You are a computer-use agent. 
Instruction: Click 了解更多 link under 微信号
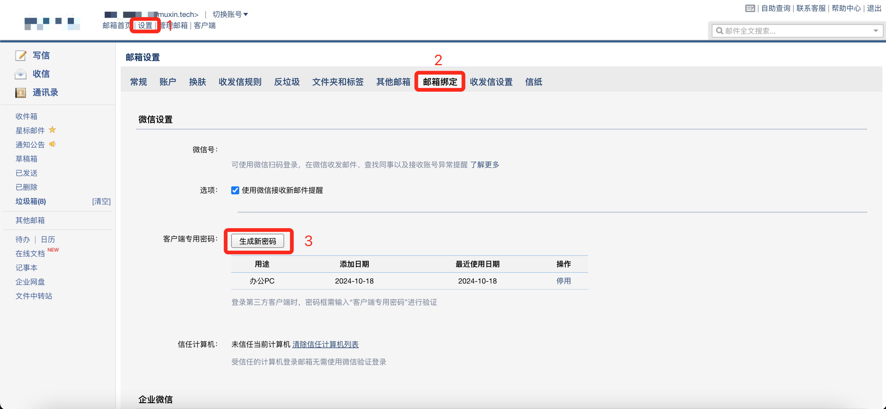pos(484,165)
